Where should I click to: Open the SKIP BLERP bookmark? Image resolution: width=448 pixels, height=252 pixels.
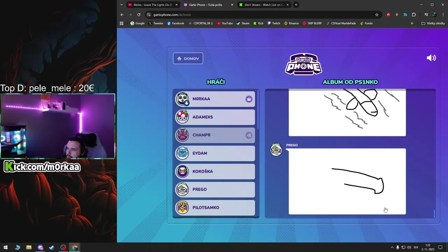point(312,23)
